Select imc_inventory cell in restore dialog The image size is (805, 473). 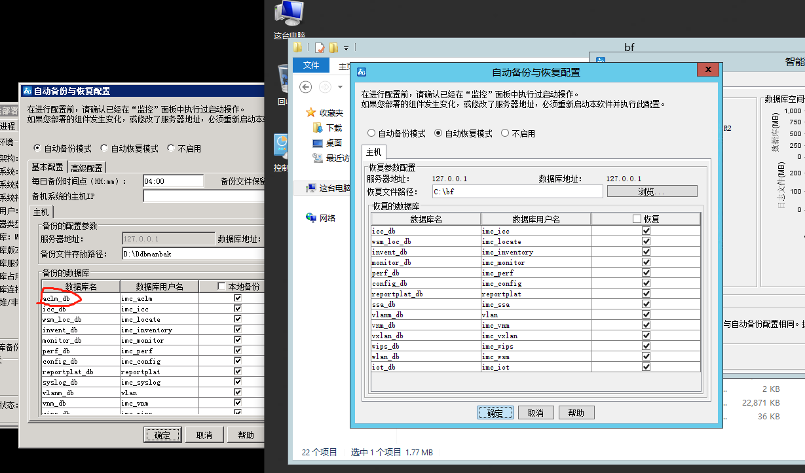point(536,252)
